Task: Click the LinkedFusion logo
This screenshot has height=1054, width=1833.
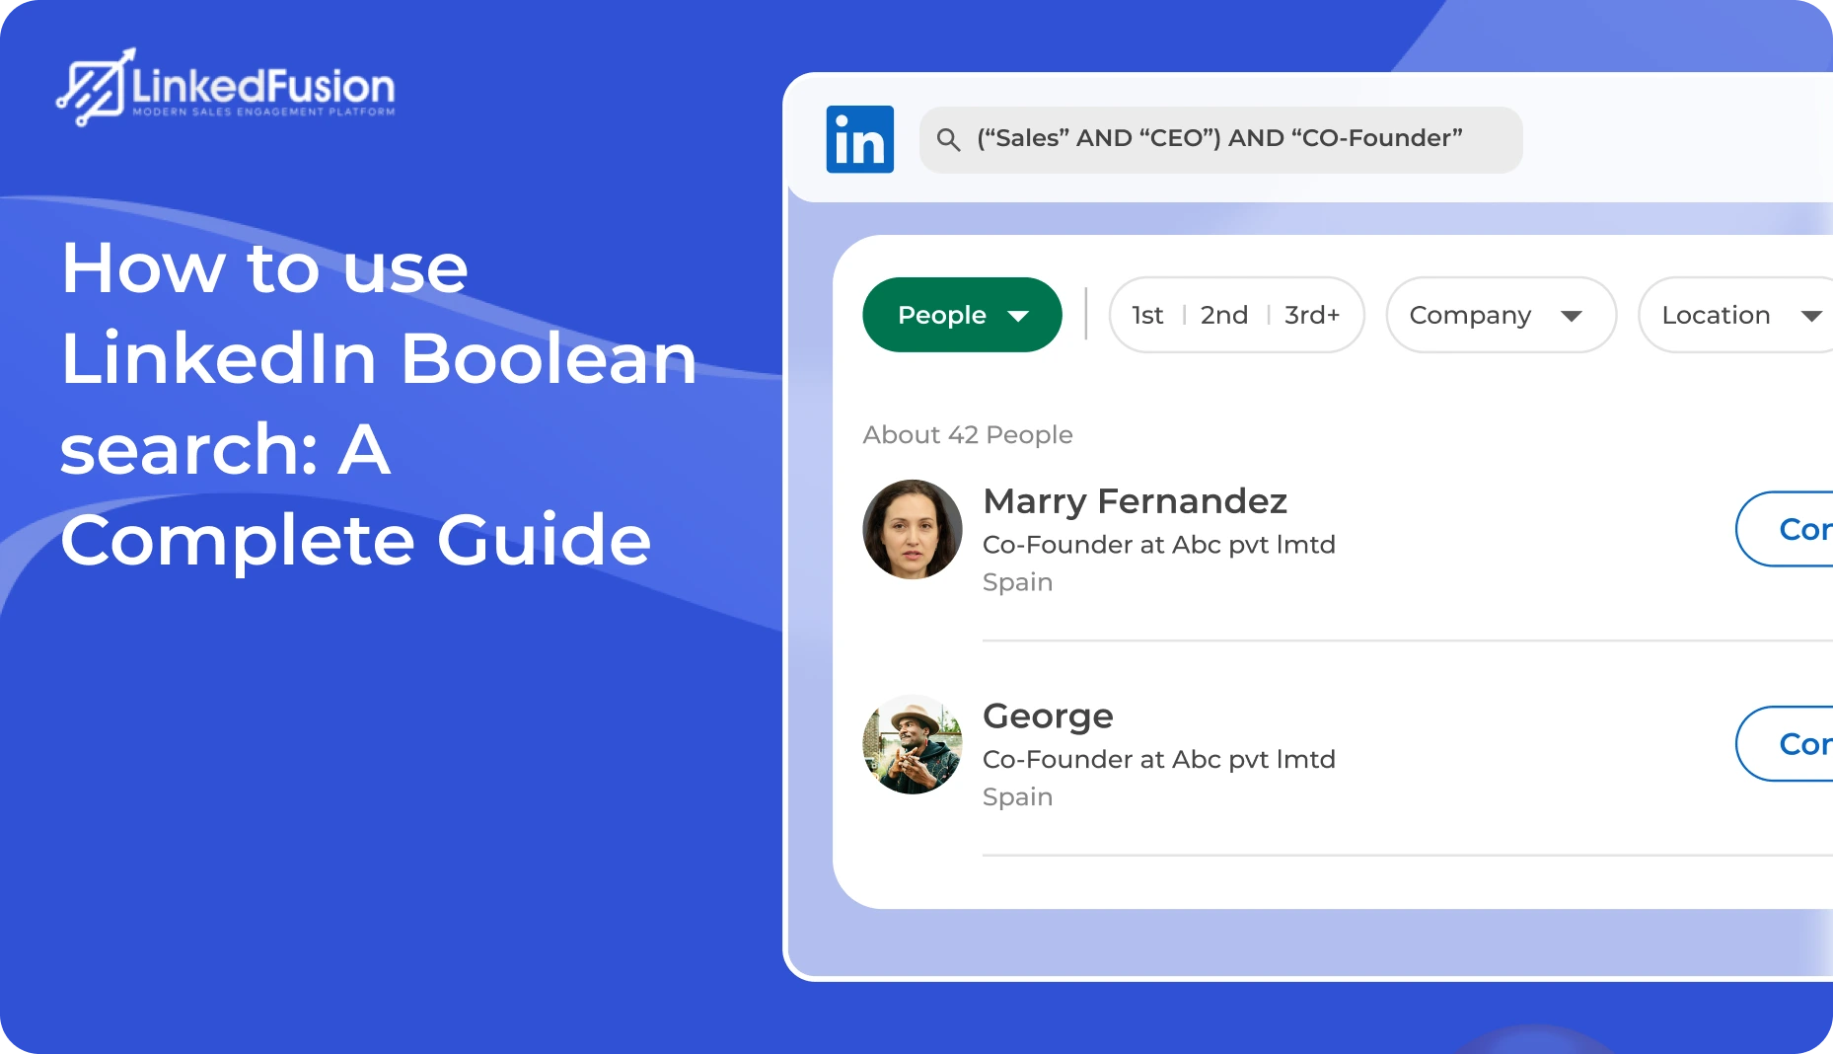Action: pos(226,87)
